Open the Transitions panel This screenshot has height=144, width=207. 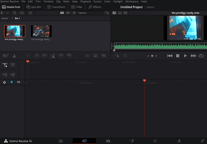point(56,7)
